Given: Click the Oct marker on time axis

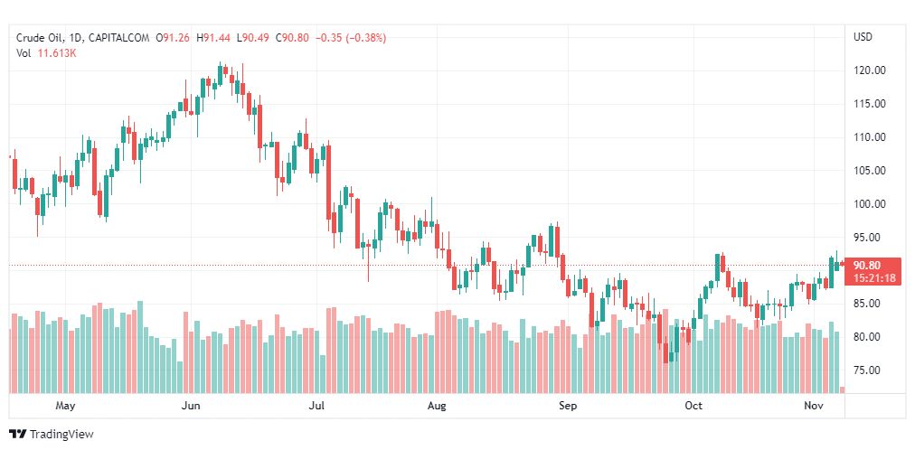Looking at the screenshot, I should coord(693,407).
